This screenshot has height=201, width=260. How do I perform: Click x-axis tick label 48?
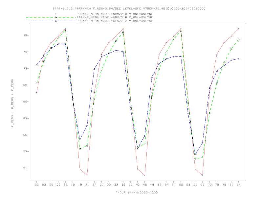click(152, 185)
